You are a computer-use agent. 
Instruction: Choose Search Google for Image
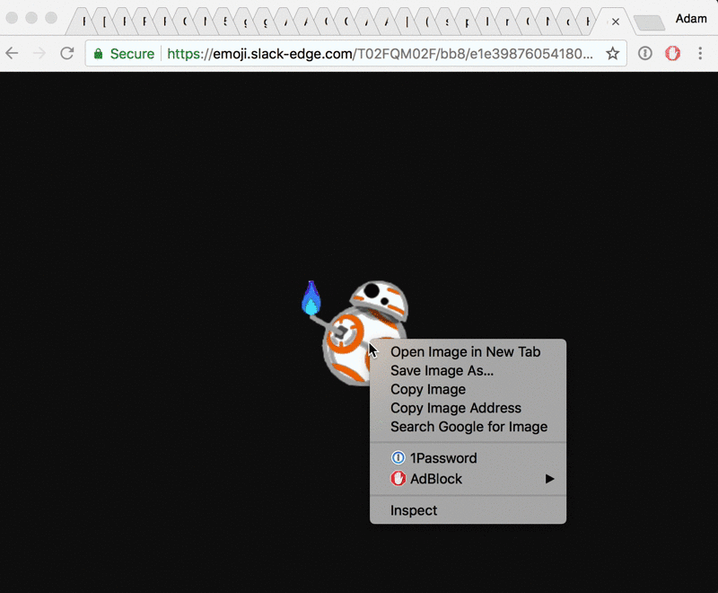point(468,427)
